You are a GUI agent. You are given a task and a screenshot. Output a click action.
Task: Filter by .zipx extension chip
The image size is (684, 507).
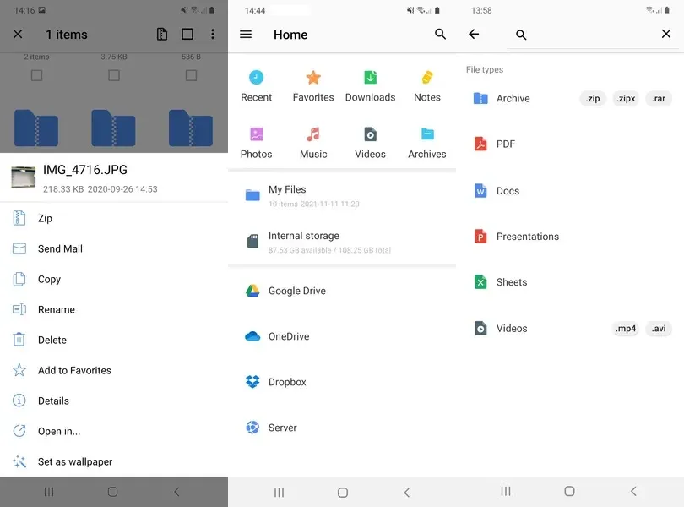[x=626, y=99]
